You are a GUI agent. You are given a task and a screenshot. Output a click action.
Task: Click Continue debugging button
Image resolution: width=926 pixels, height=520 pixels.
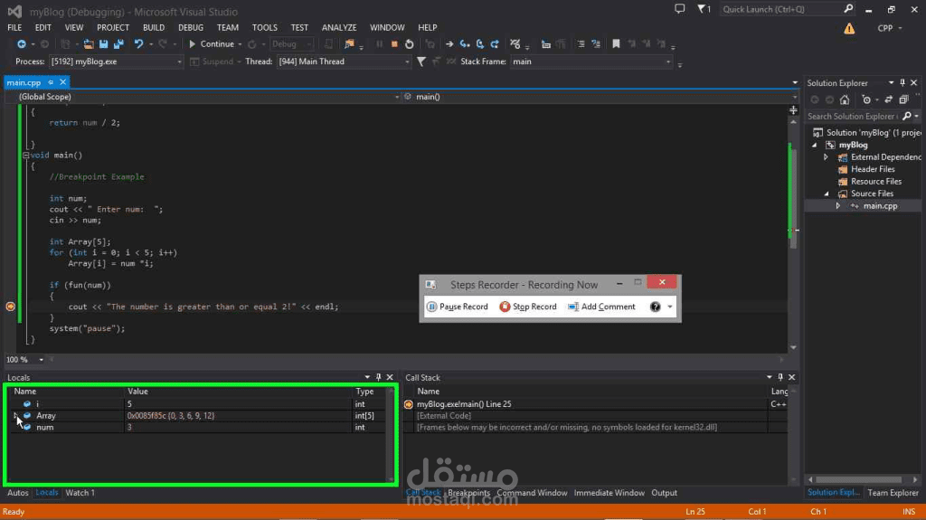[x=212, y=44]
